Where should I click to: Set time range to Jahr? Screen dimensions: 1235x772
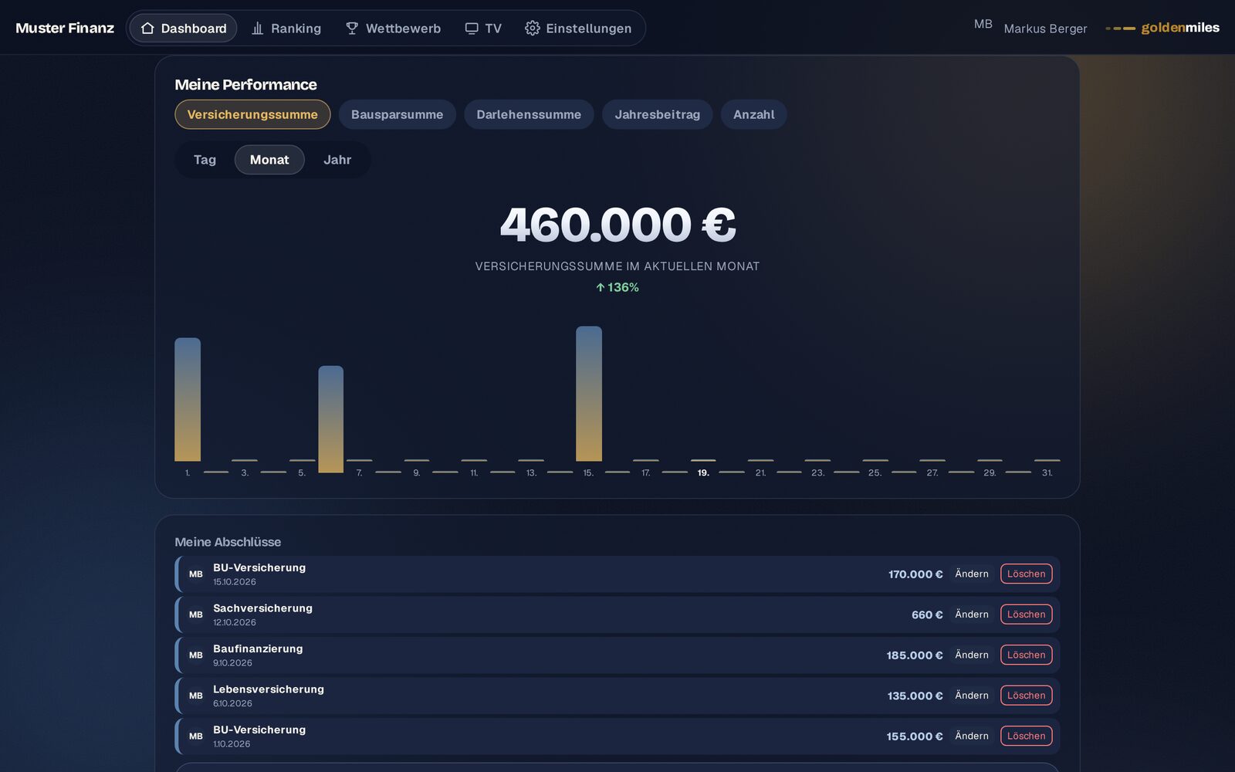pos(337,160)
